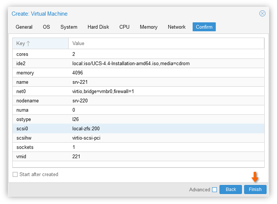Switch to the System tab
The image size is (277, 204).
tap(69, 27)
